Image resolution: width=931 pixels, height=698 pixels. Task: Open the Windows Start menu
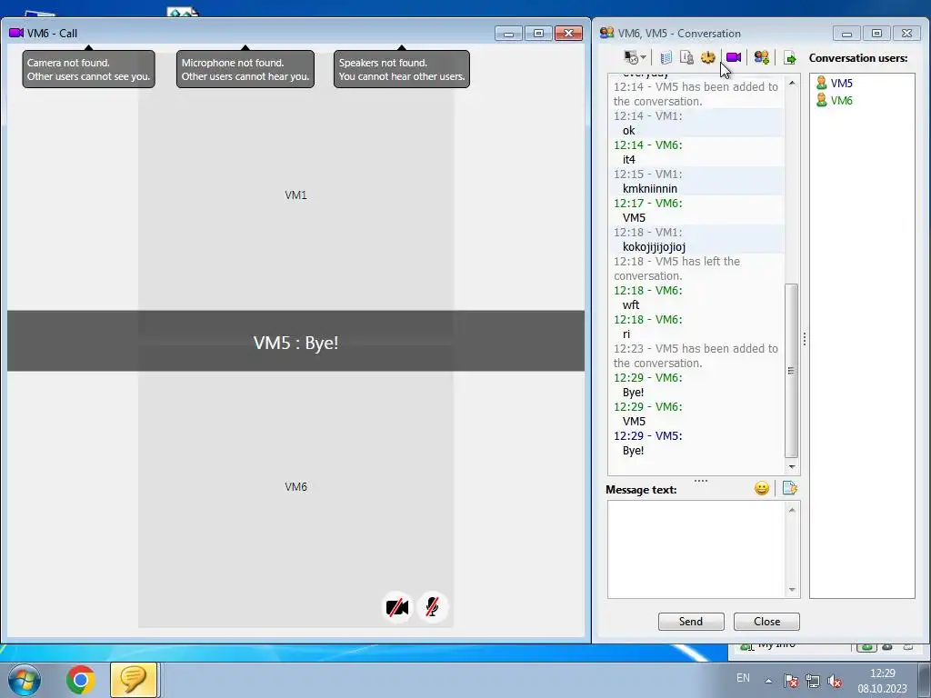click(x=24, y=680)
